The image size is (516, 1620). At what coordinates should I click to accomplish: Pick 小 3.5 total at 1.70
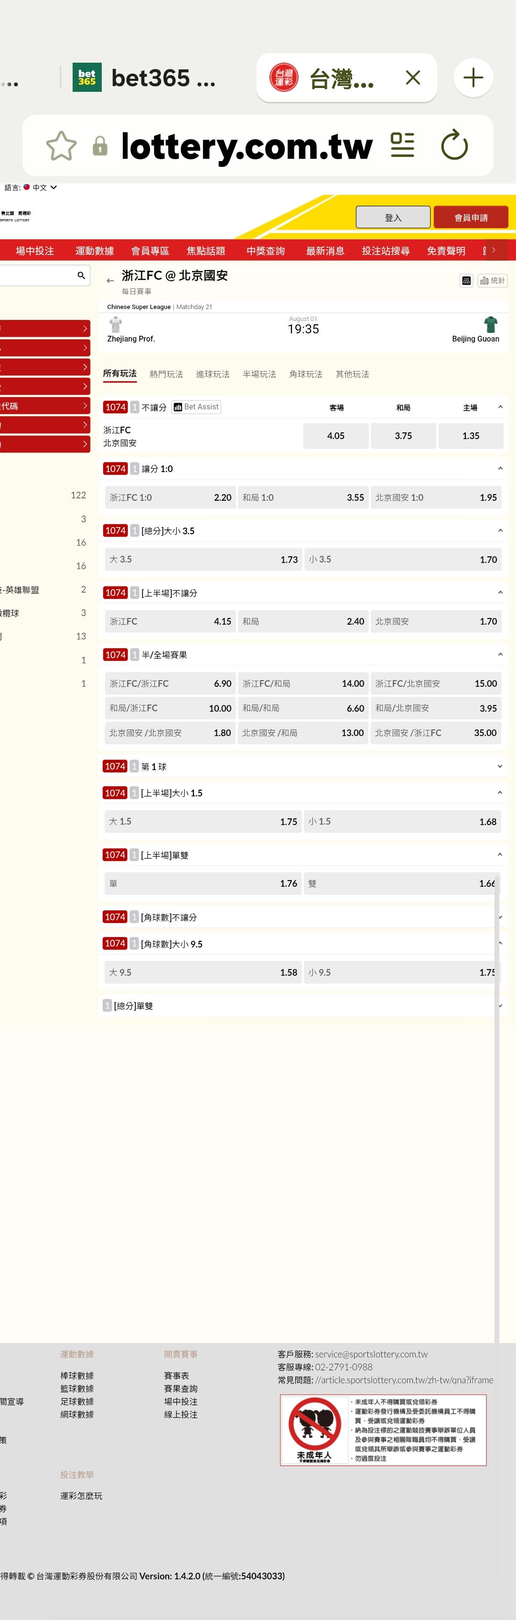[x=403, y=559]
